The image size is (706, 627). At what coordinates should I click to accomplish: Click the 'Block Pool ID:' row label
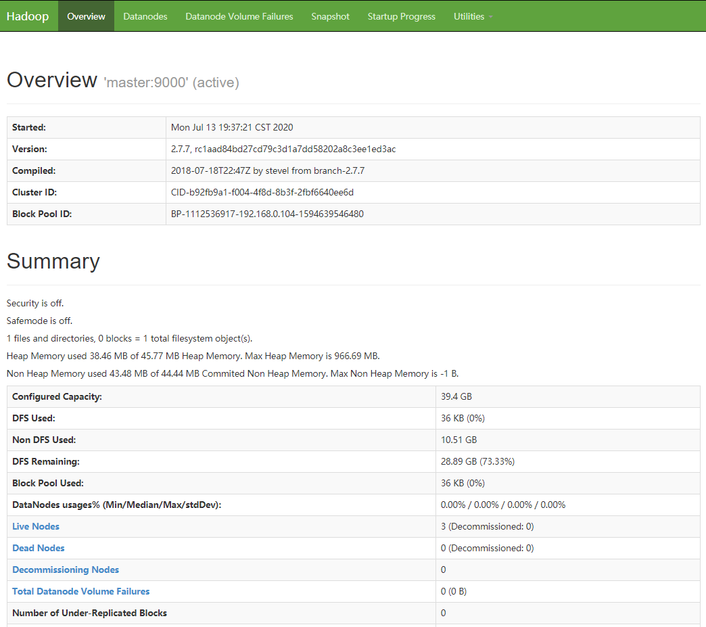[42, 214]
